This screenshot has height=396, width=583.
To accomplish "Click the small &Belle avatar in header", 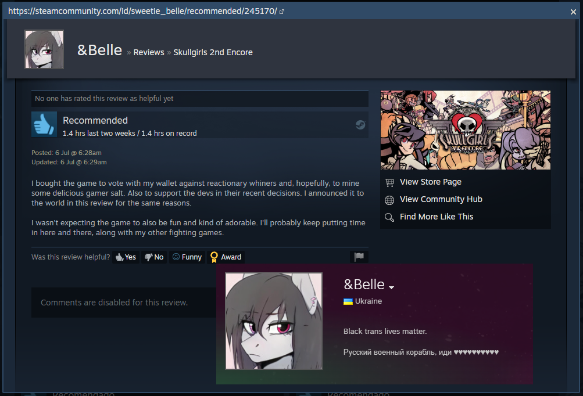I will (44, 49).
